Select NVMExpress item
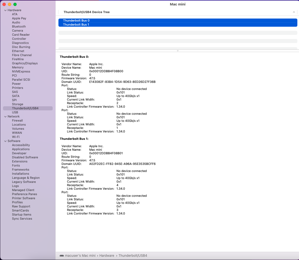299x260 pixels. coord(21,72)
